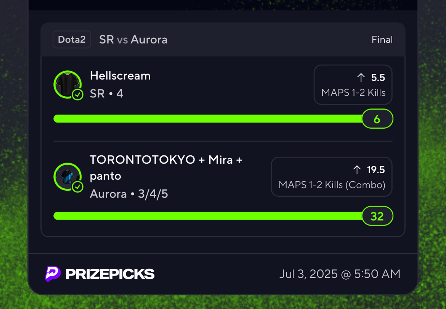Select the 5.5 MAPS 1-2 Kills box
The width and height of the screenshot is (446, 309).
point(353,84)
